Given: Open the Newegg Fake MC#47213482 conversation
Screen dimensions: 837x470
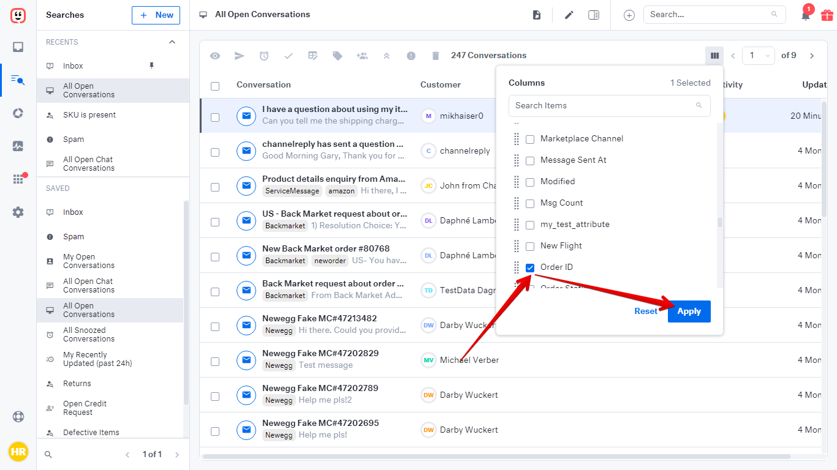Looking at the screenshot, I should pos(320,319).
